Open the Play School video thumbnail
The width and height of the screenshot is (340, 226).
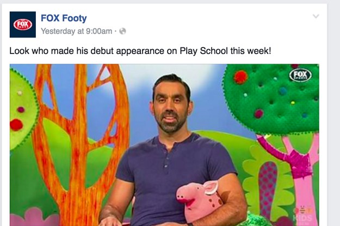(x=164, y=145)
